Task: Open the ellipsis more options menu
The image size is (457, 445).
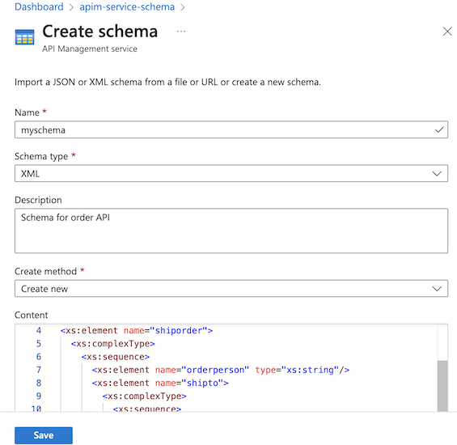Action: coord(181,32)
